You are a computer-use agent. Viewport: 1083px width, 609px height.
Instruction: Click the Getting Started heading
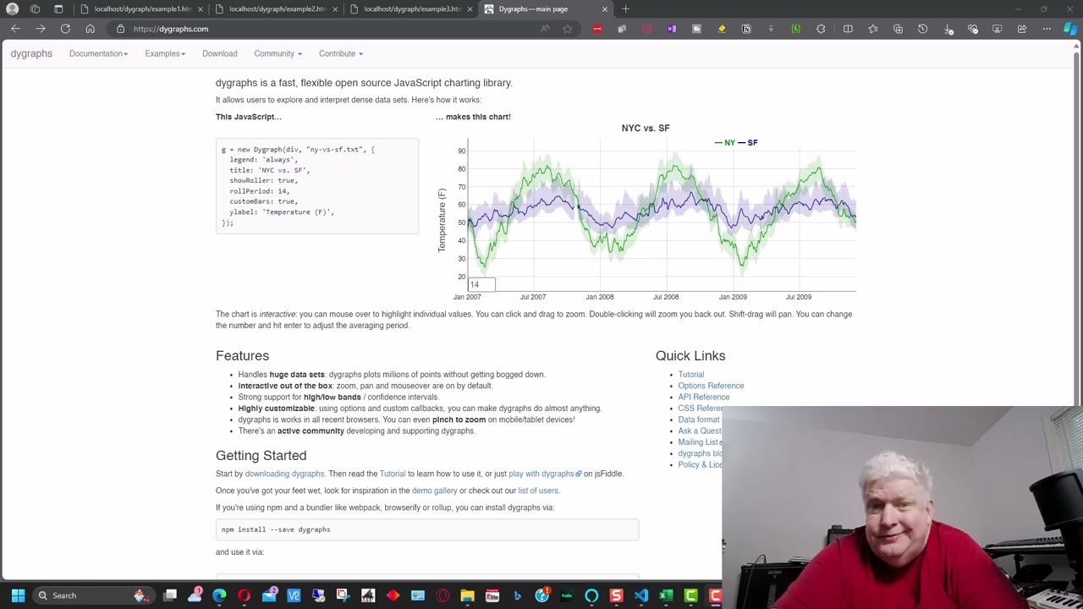pyautogui.click(x=261, y=456)
